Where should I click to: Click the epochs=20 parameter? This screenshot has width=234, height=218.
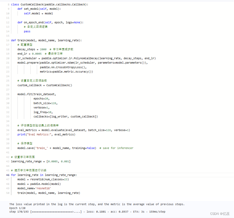click(41, 98)
